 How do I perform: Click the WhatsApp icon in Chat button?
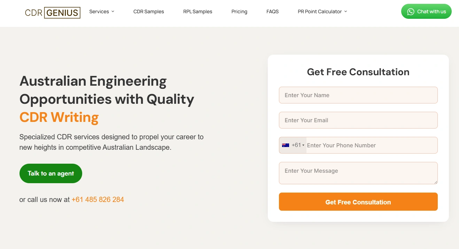(411, 11)
